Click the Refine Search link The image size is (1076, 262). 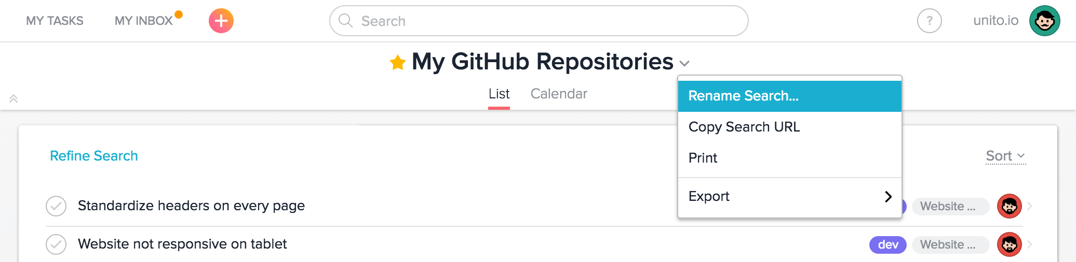(x=94, y=156)
